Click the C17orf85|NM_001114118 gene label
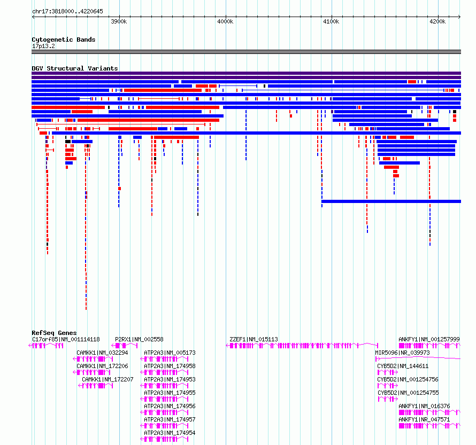 coord(66,339)
